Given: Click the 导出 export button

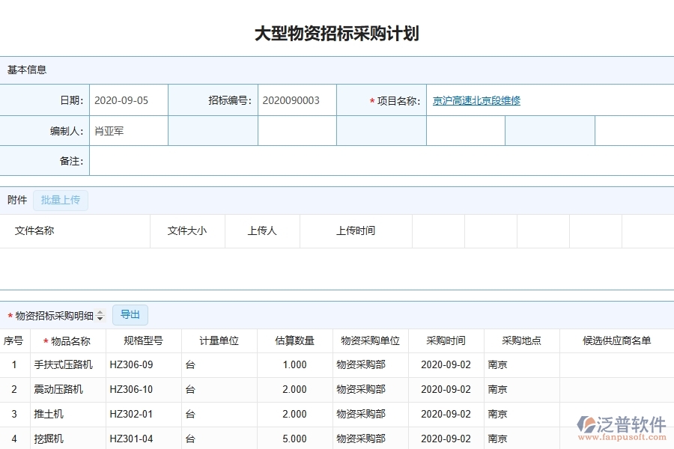Looking at the screenshot, I should (x=129, y=314).
